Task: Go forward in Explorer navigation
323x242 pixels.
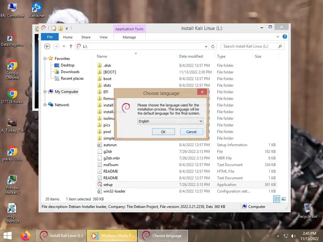Action: tap(56, 47)
